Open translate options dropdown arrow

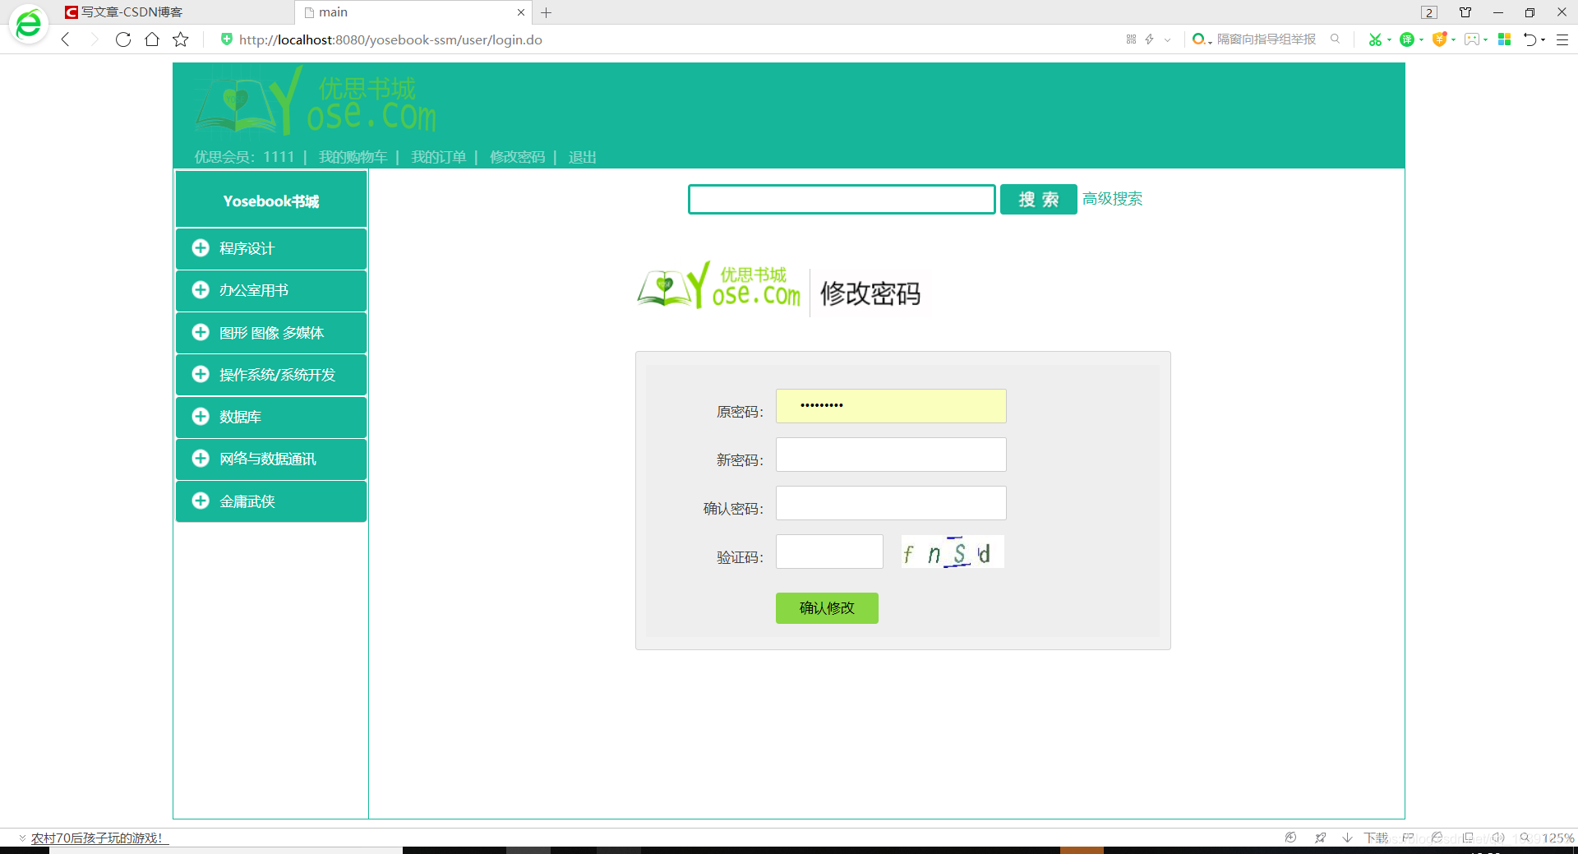click(x=1421, y=39)
